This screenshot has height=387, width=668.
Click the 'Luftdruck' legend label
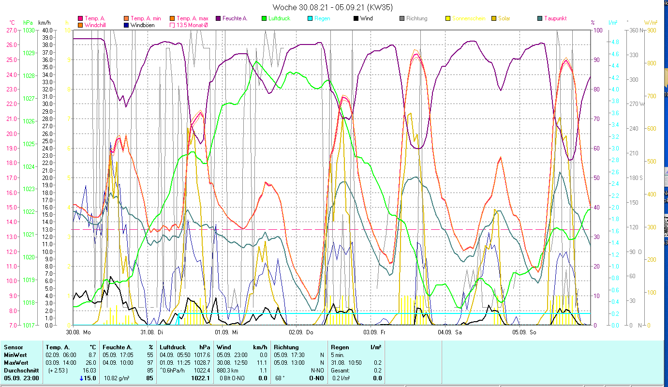pos(280,18)
